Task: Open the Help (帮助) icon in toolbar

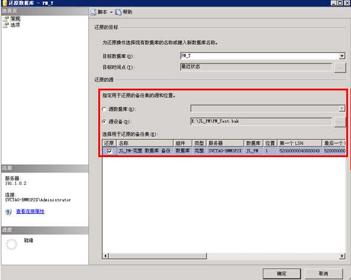Action: (118, 12)
